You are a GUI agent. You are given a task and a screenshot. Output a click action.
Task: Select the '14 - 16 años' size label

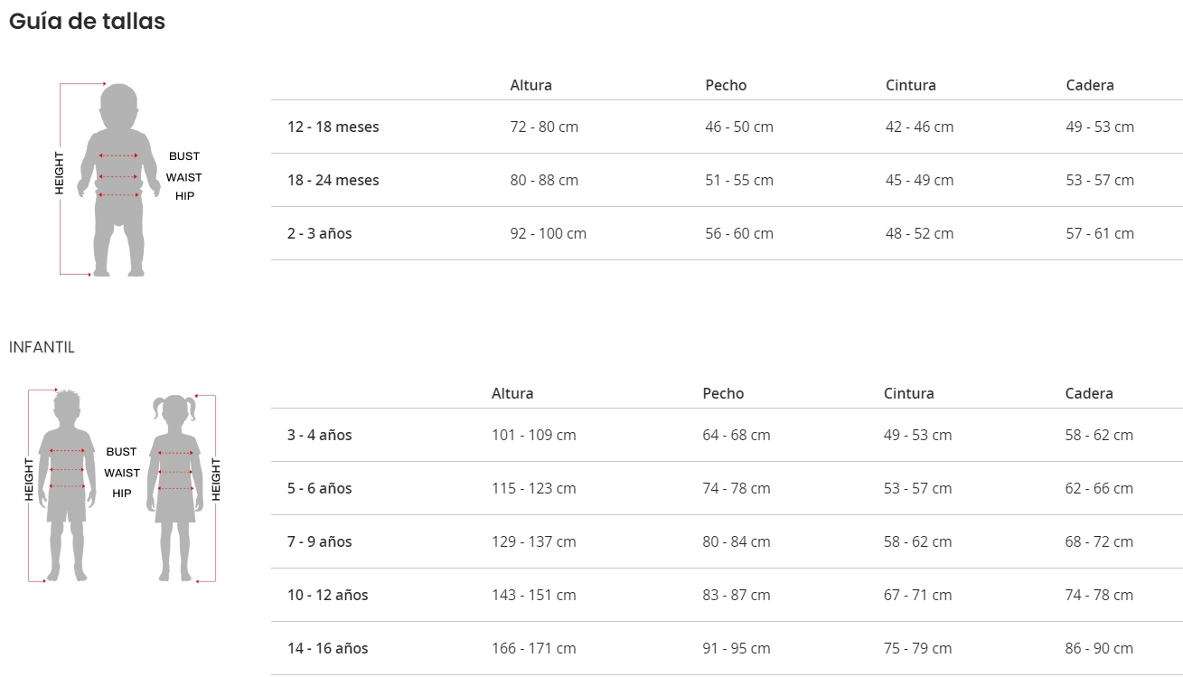coord(327,648)
